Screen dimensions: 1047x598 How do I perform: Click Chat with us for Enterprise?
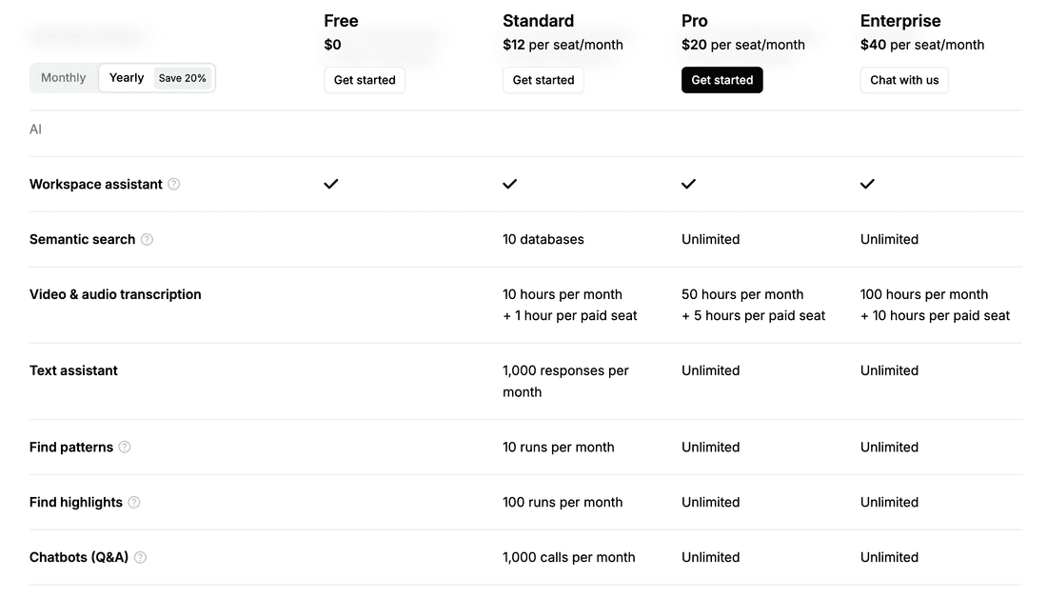(904, 80)
